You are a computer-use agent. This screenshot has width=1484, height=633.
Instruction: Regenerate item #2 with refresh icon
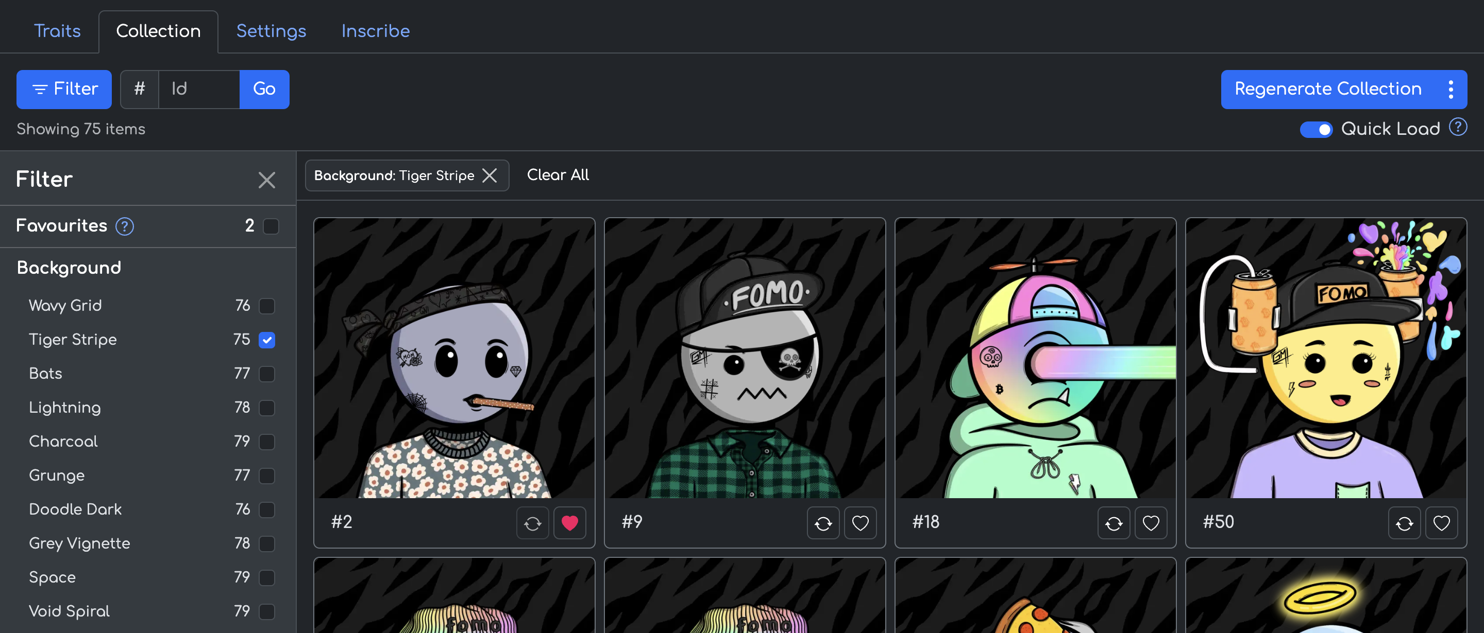tap(532, 523)
